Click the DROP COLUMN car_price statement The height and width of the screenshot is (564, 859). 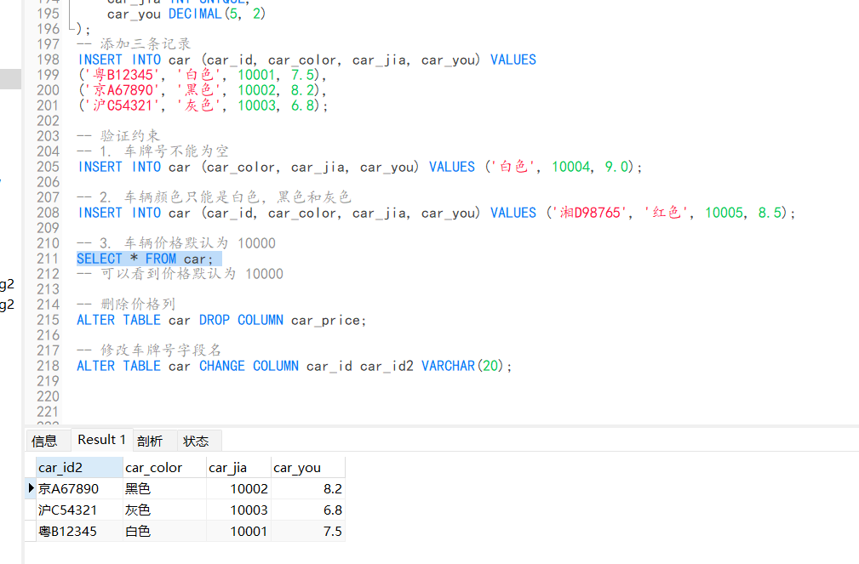(x=221, y=320)
